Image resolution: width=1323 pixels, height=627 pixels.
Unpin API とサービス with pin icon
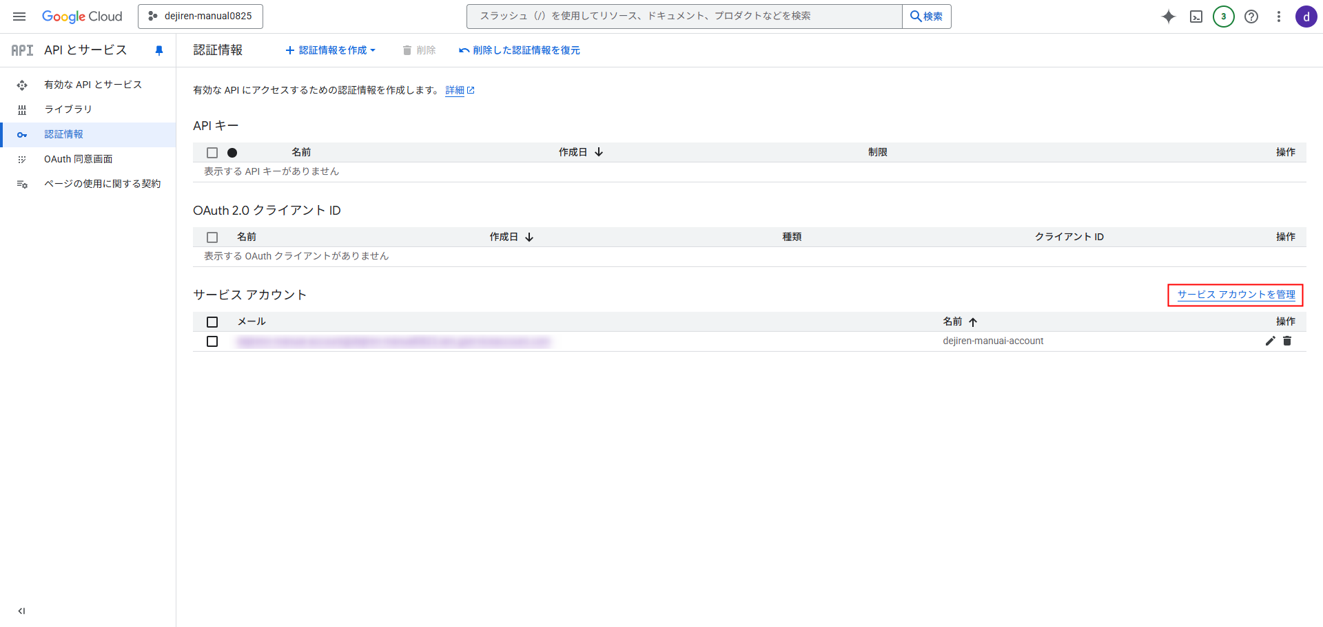pos(159,50)
